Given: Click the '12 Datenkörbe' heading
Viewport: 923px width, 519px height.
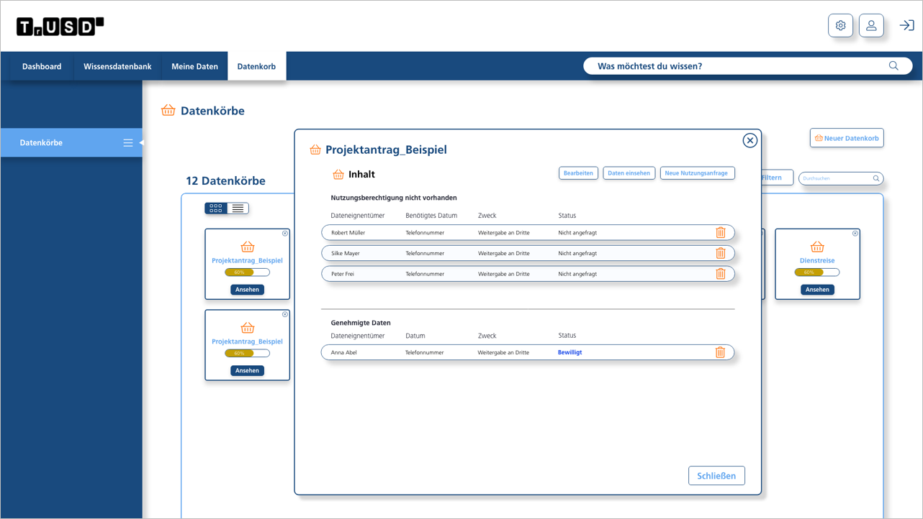Looking at the screenshot, I should coord(225,180).
